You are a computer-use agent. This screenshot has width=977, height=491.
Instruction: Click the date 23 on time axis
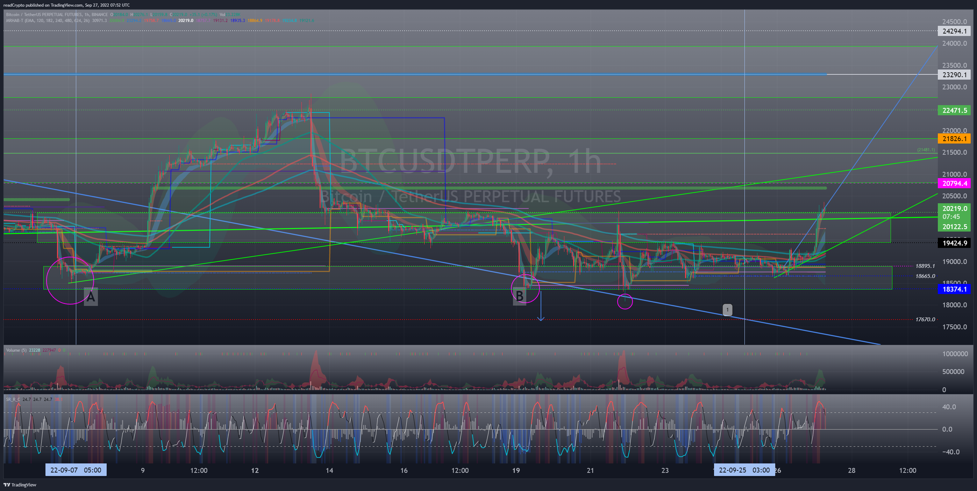pyautogui.click(x=665, y=470)
